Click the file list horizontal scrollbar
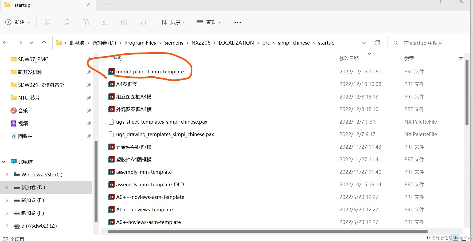473x241 pixels. pos(268,231)
